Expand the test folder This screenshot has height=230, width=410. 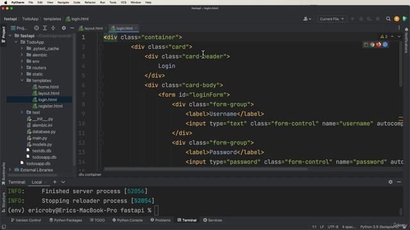point(22,112)
